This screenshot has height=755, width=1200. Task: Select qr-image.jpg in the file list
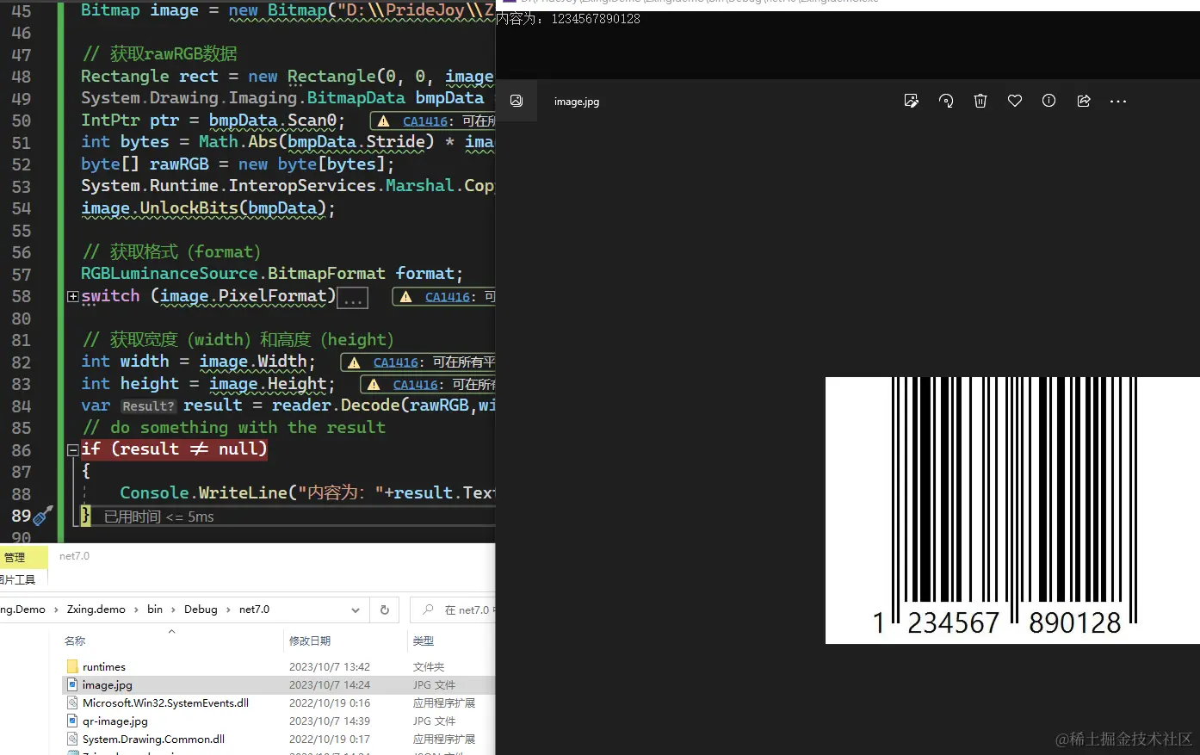click(x=115, y=721)
